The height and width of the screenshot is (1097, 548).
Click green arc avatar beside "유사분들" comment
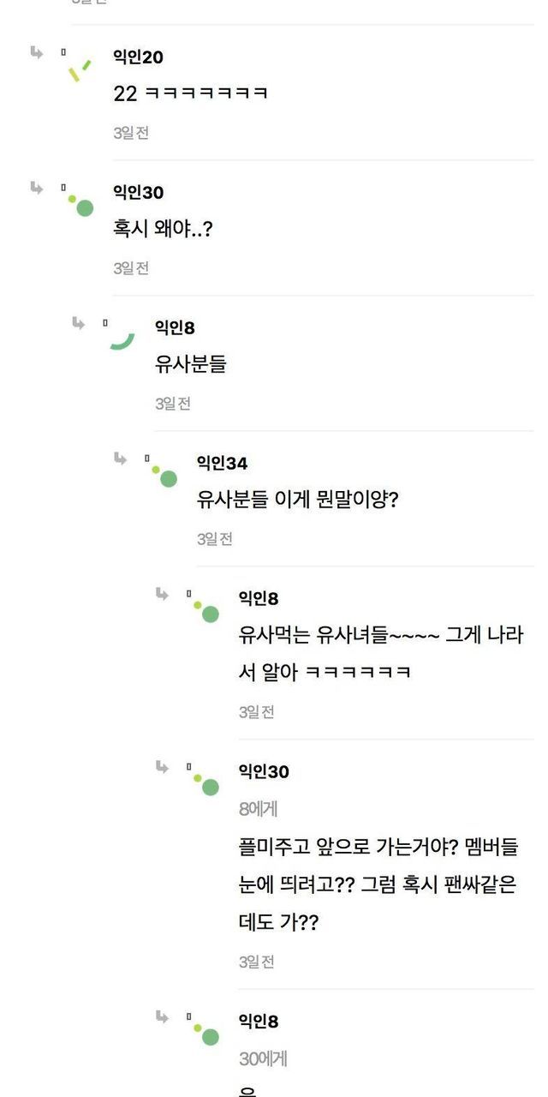tap(122, 341)
